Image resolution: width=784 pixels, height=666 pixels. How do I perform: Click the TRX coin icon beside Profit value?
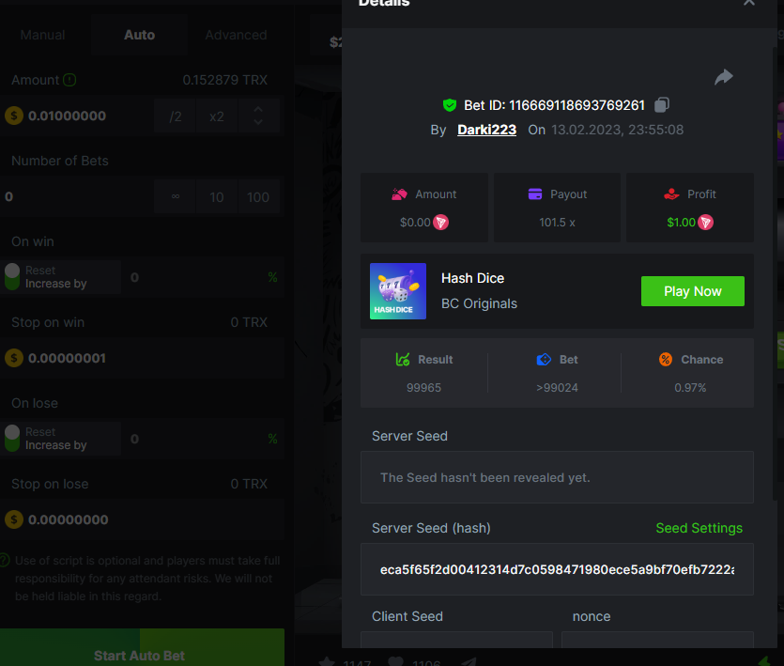(x=706, y=223)
